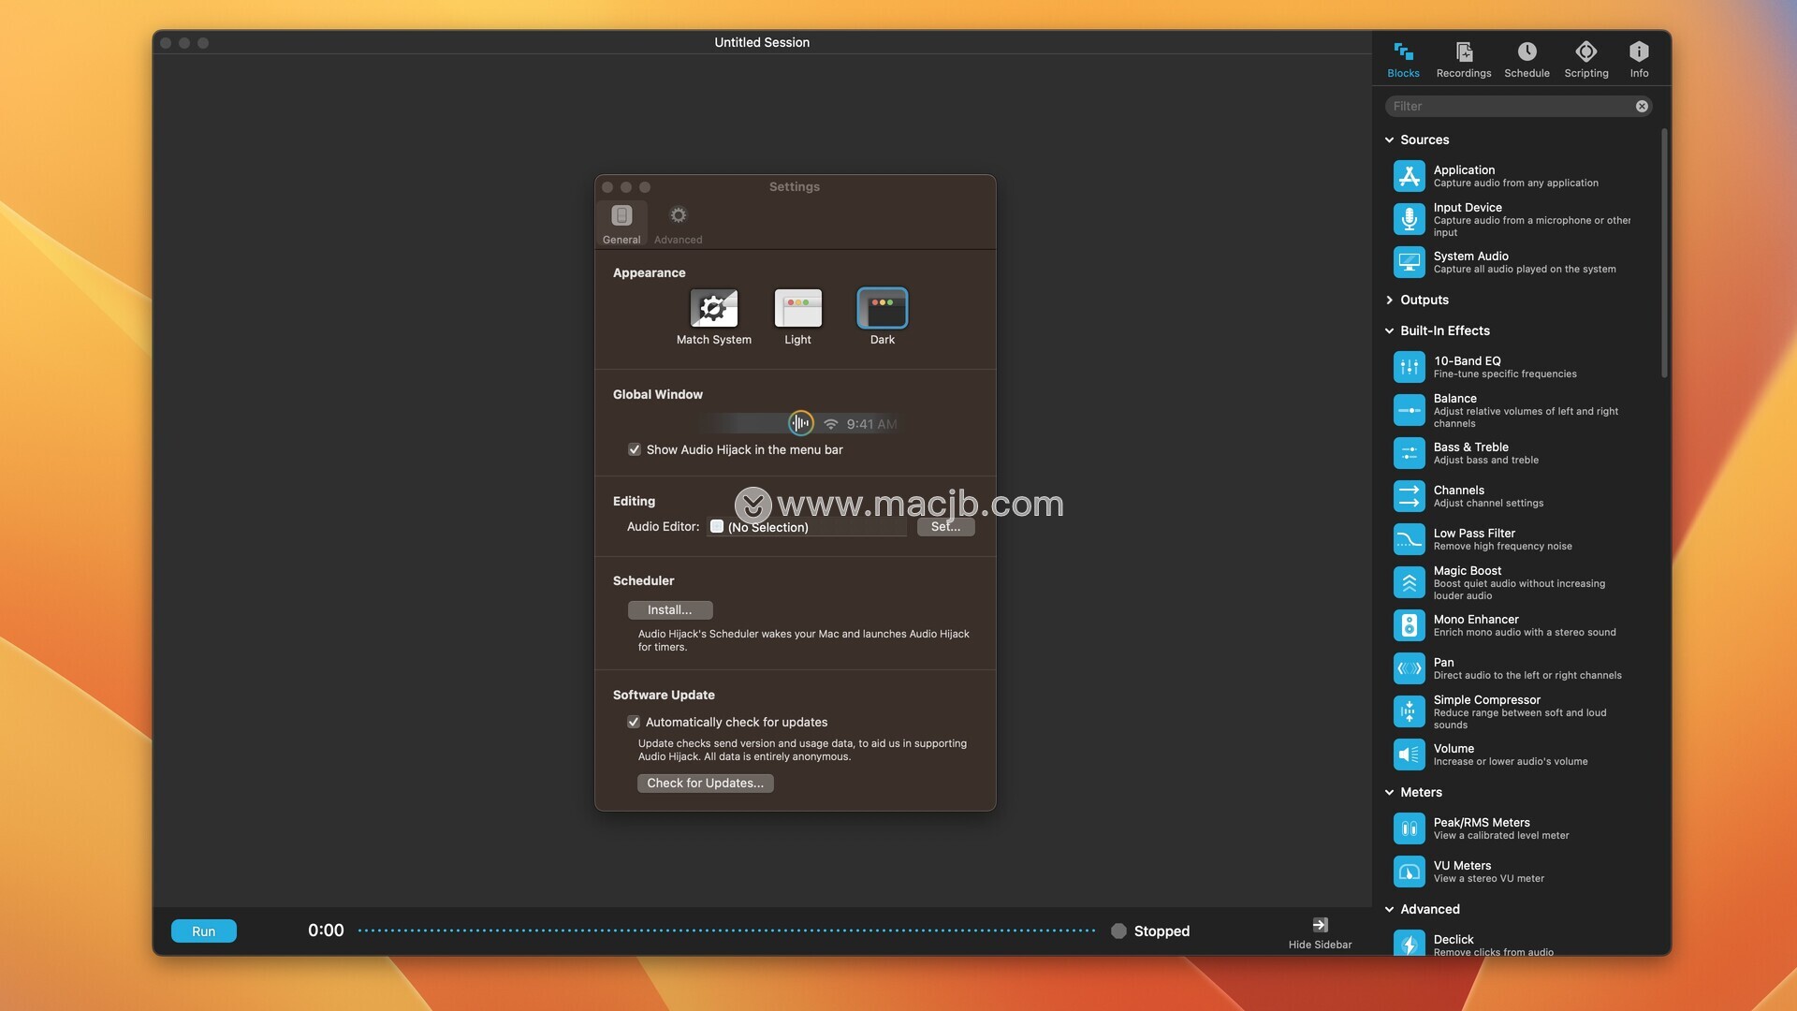Click the Run button
Image resolution: width=1797 pixels, height=1011 pixels.
tap(203, 930)
